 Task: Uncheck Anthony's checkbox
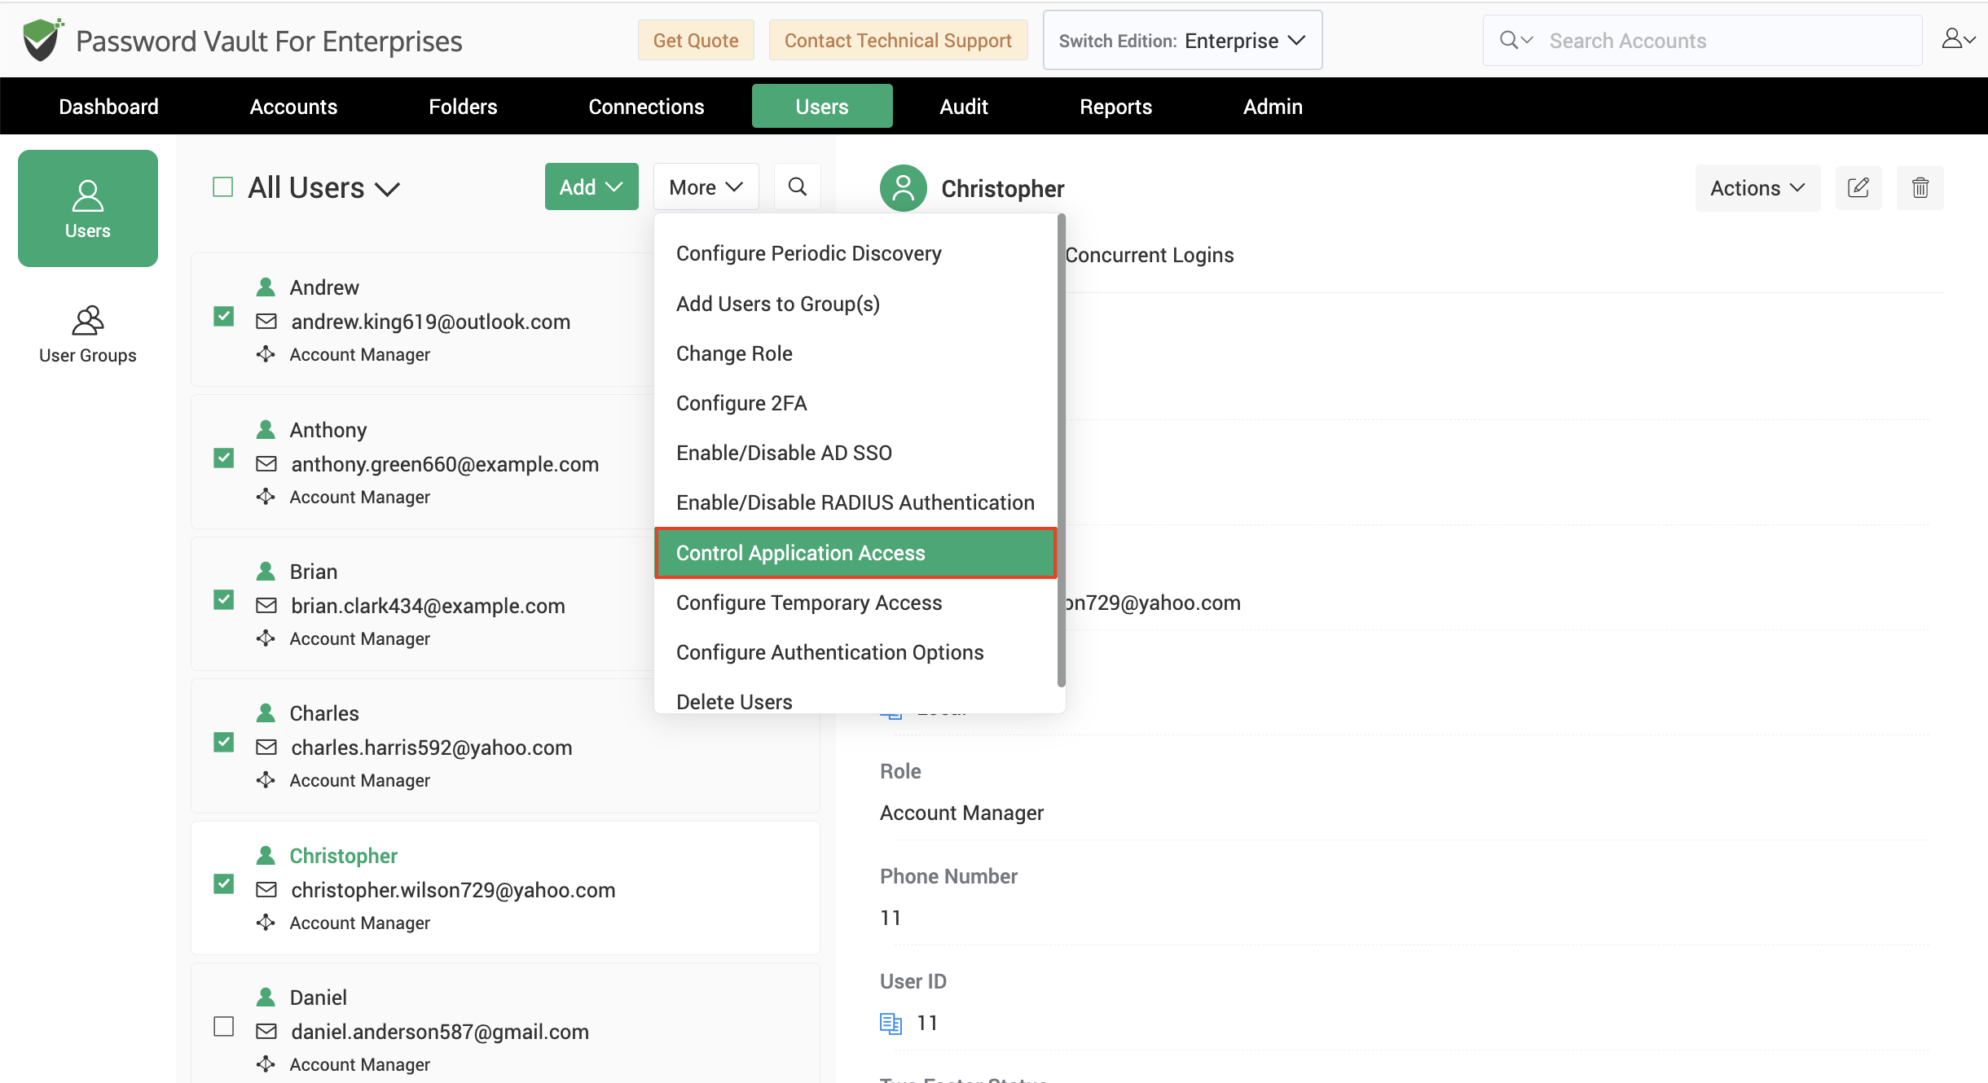(224, 458)
